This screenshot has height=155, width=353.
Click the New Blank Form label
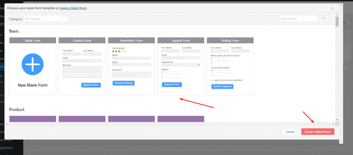[33, 85]
